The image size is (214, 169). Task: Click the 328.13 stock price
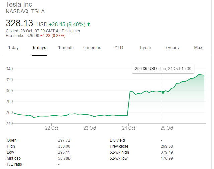tap(20, 24)
